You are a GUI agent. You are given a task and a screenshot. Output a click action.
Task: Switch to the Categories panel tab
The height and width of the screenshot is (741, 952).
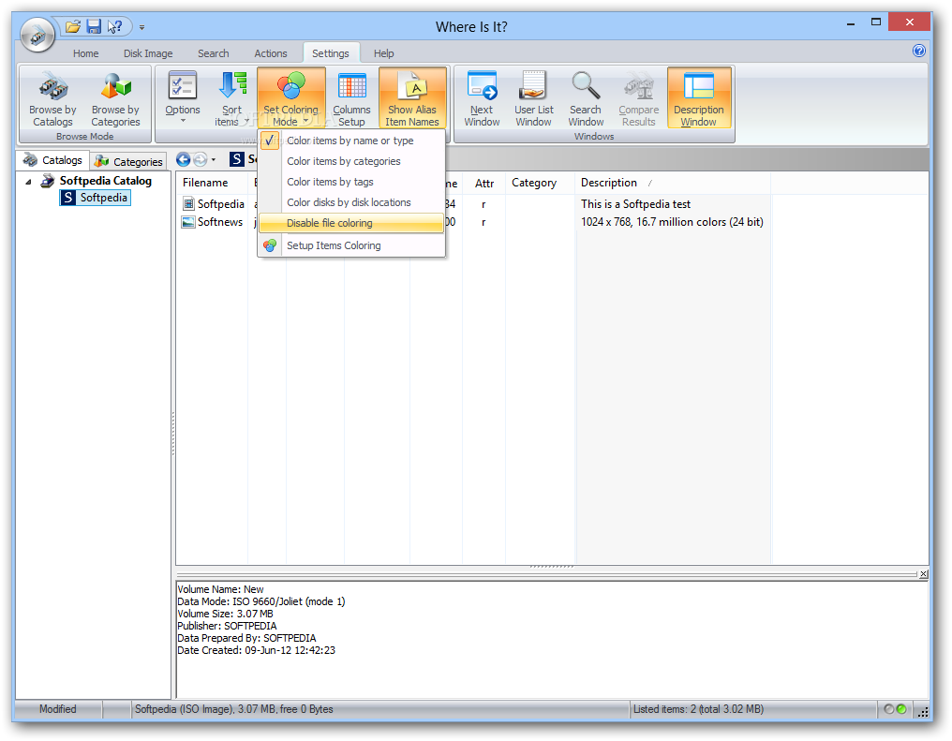(128, 161)
